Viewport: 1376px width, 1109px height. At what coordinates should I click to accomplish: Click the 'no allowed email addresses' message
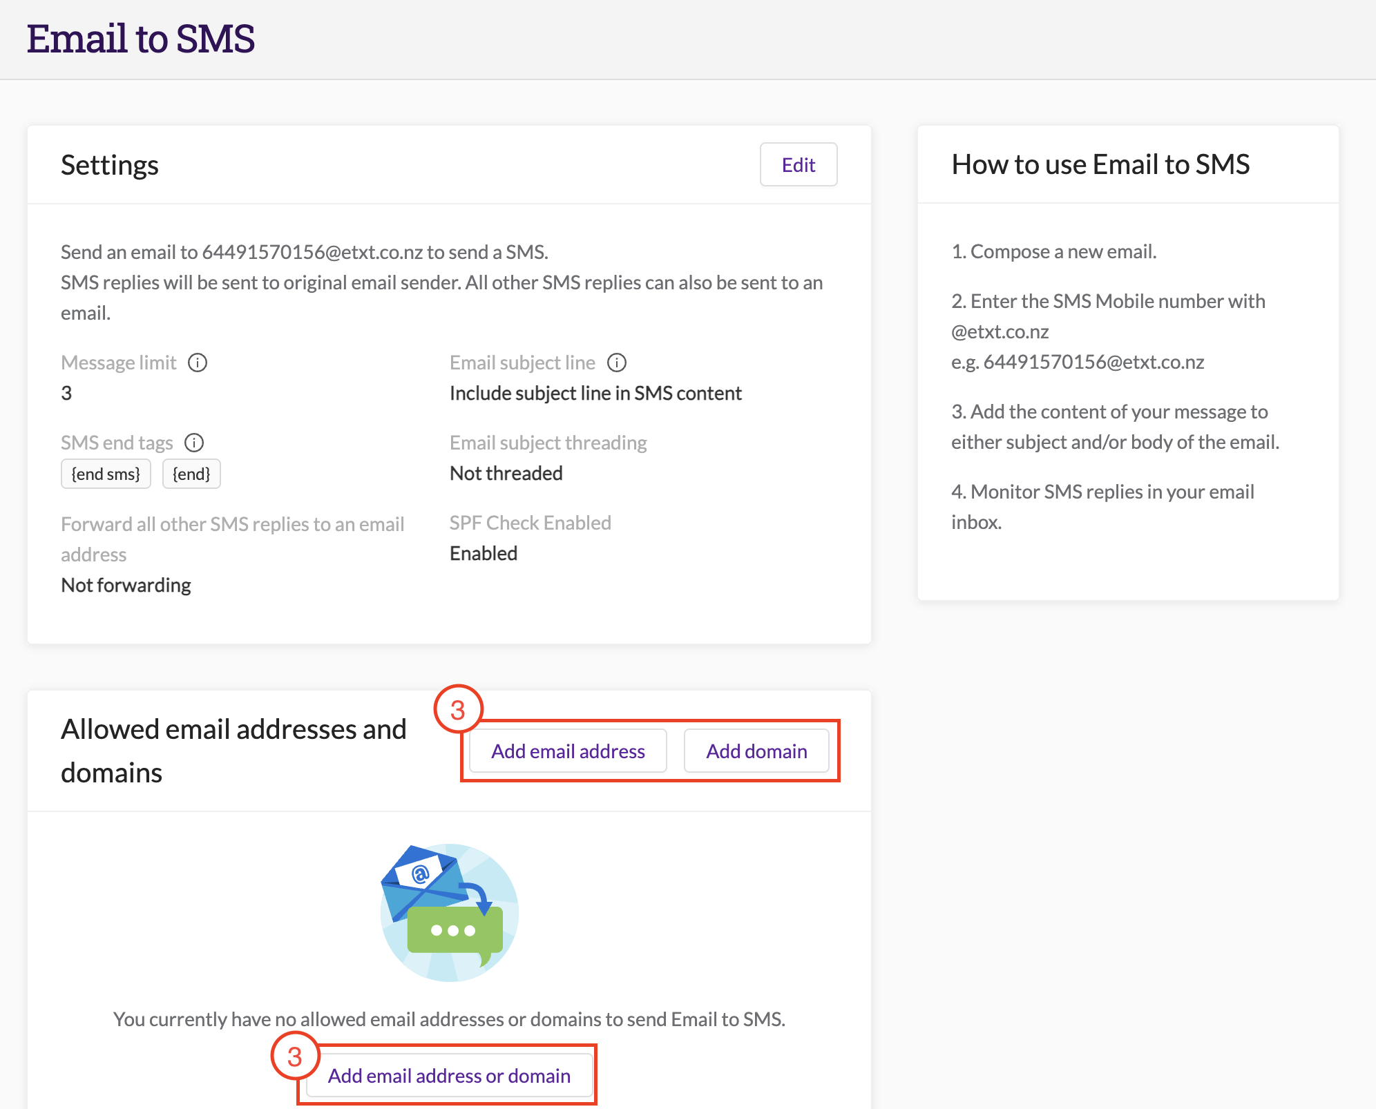point(449,1019)
